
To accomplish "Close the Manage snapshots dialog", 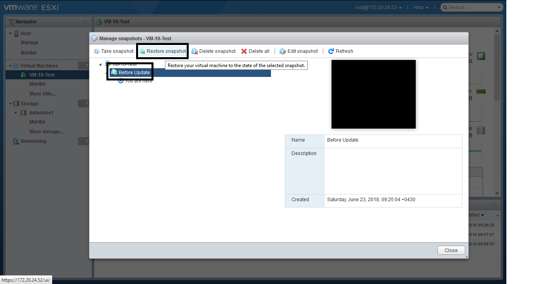I will coord(451,250).
